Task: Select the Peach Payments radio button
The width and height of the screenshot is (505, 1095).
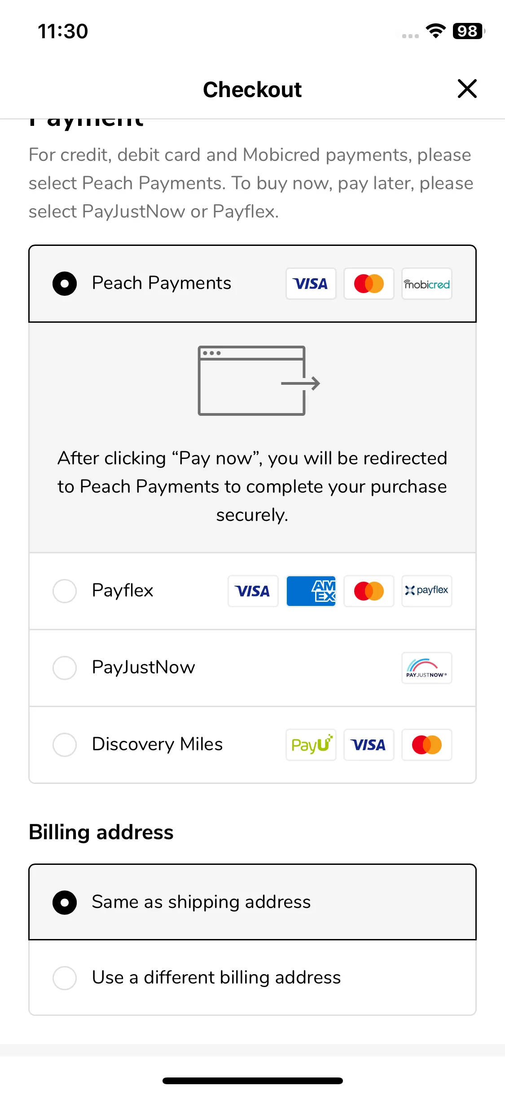Action: coord(65,284)
